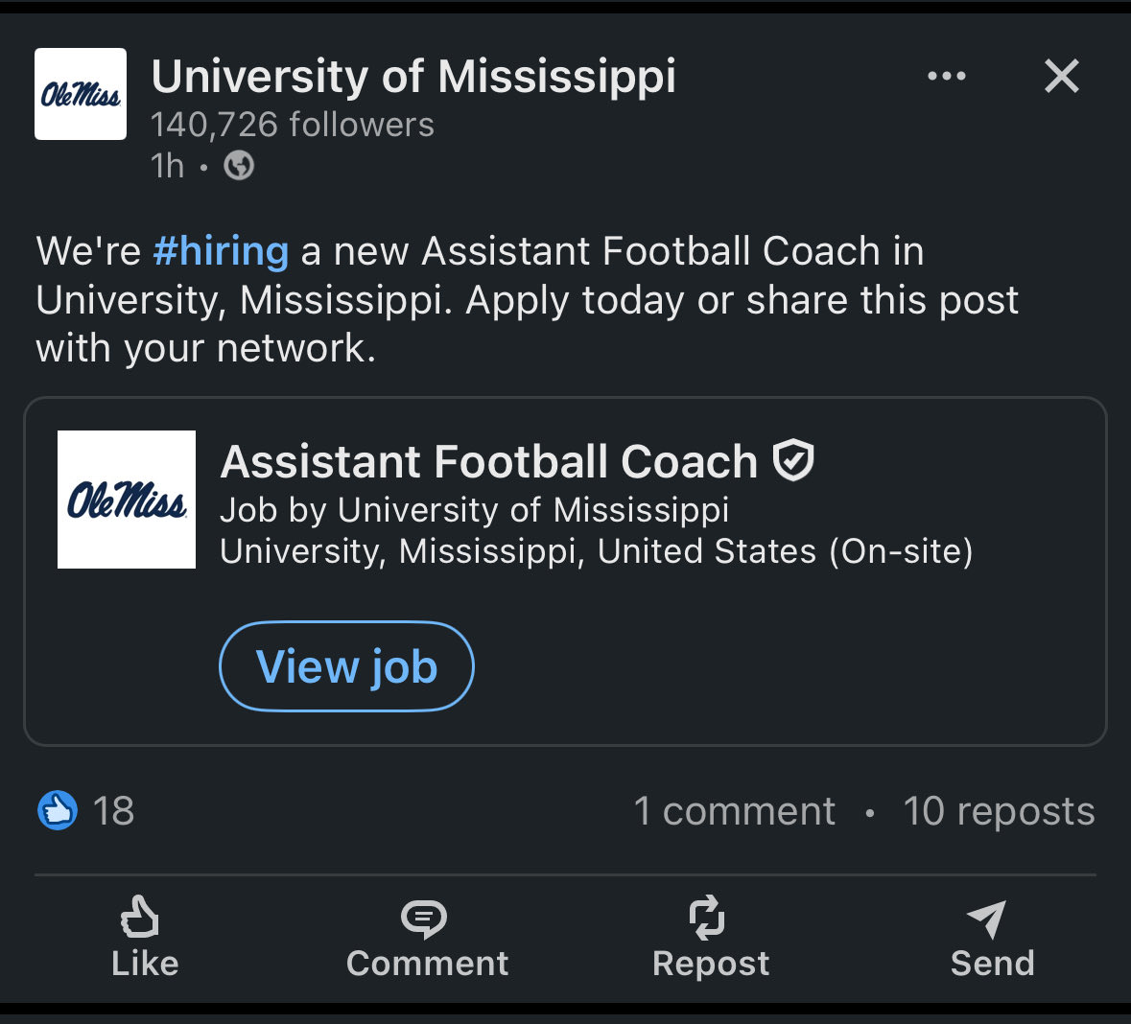Dismiss the post with the X icon
Image resolution: width=1131 pixels, height=1024 pixels.
click(1061, 77)
